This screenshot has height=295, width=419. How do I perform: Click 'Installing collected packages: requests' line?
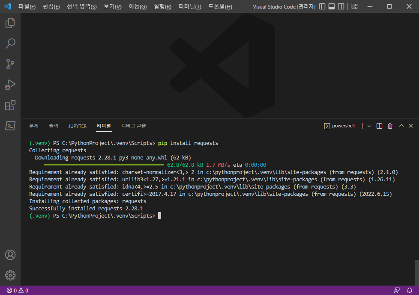click(x=88, y=201)
